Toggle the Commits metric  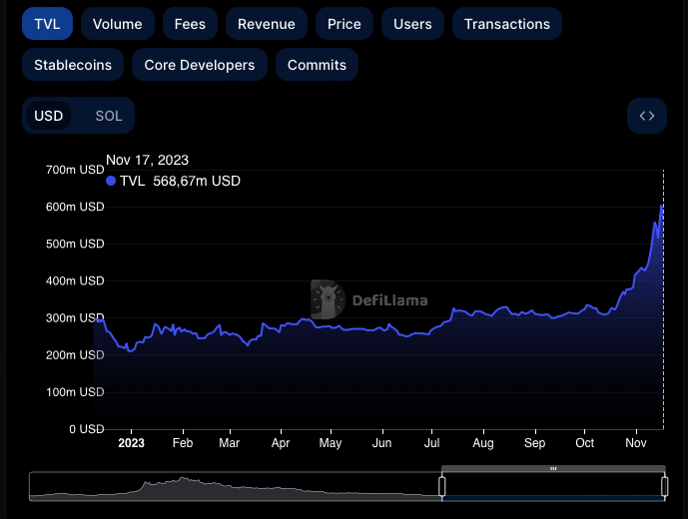(x=317, y=65)
